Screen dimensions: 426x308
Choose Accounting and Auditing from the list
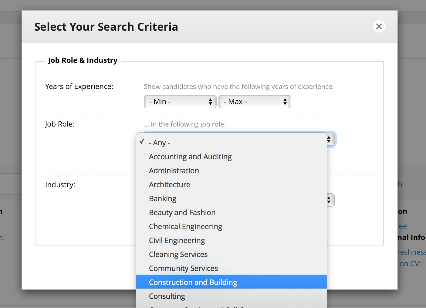point(190,157)
